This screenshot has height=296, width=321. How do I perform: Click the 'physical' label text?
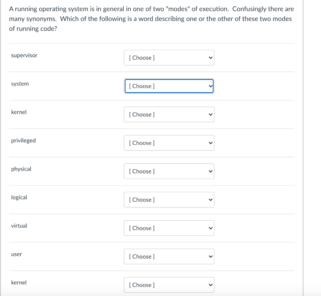[x=21, y=169]
